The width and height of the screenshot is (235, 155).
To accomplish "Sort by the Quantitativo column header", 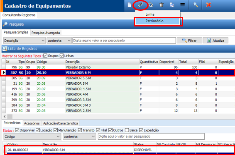I will (x=149, y=62).
